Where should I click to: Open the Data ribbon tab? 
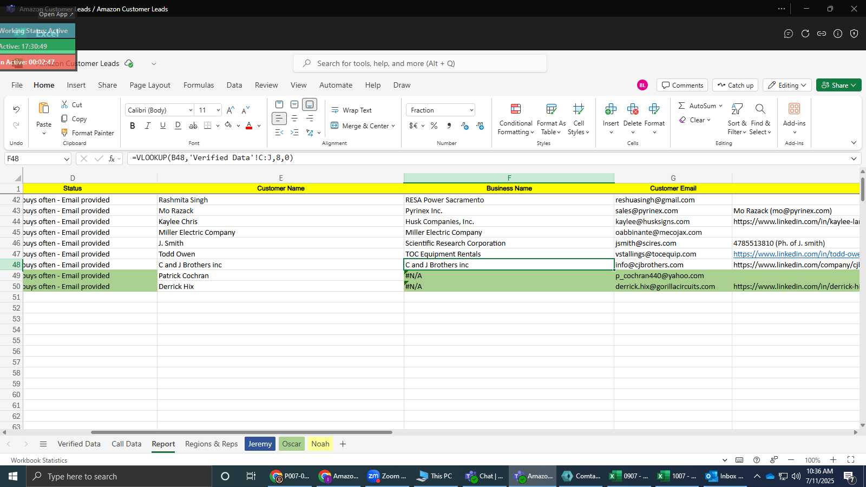[234, 85]
